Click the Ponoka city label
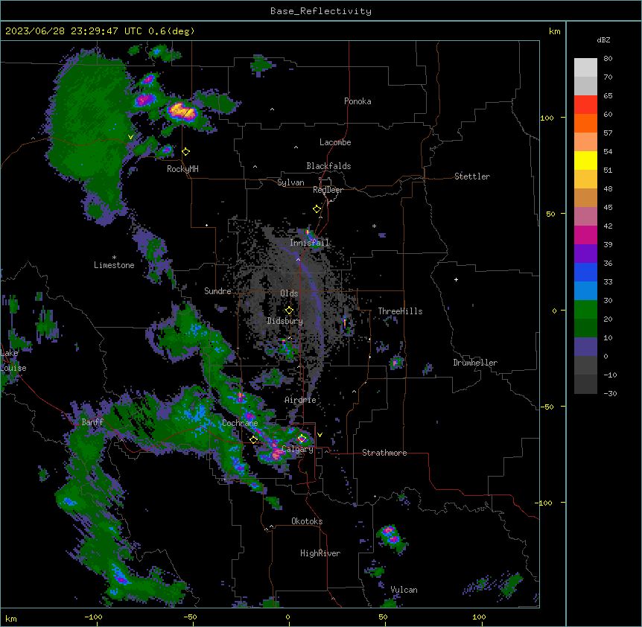The height and width of the screenshot is (627, 642). pos(357,101)
